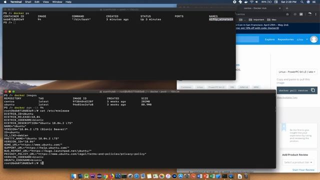This screenshot has width=320, height=180.
Task: Click the highlighted nifty_einstein container name
Action: coord(221,19)
